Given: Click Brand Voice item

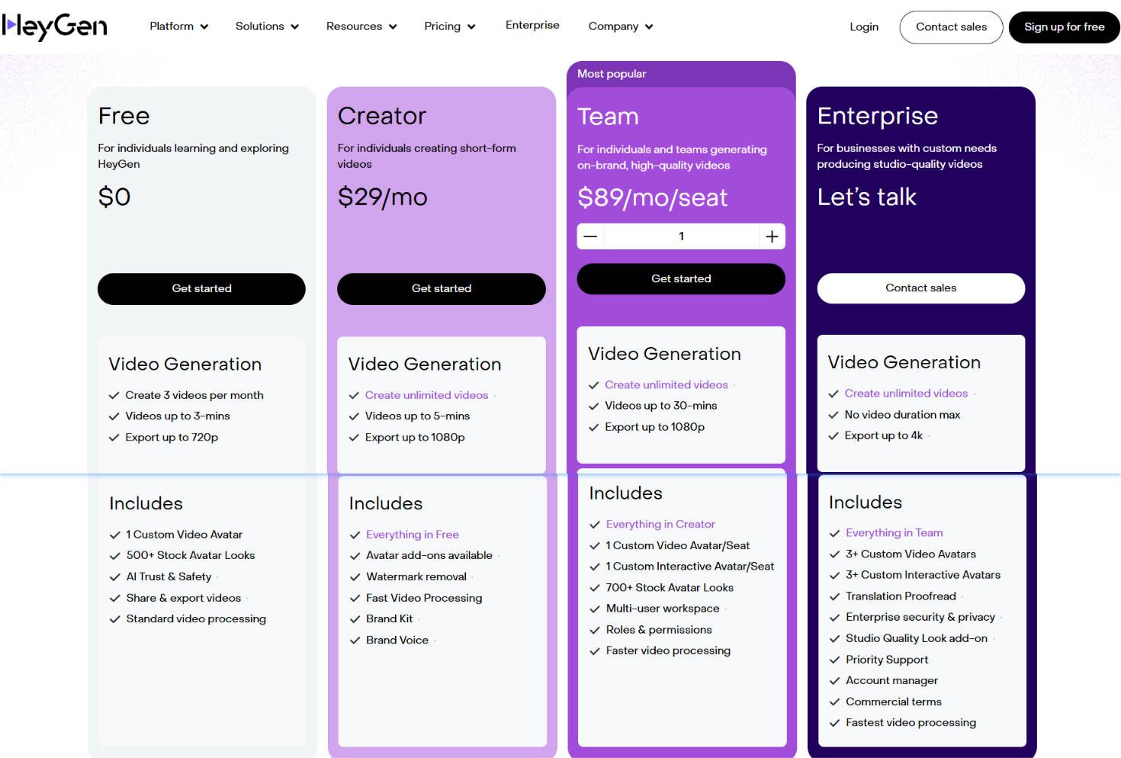Looking at the screenshot, I should (x=397, y=640).
